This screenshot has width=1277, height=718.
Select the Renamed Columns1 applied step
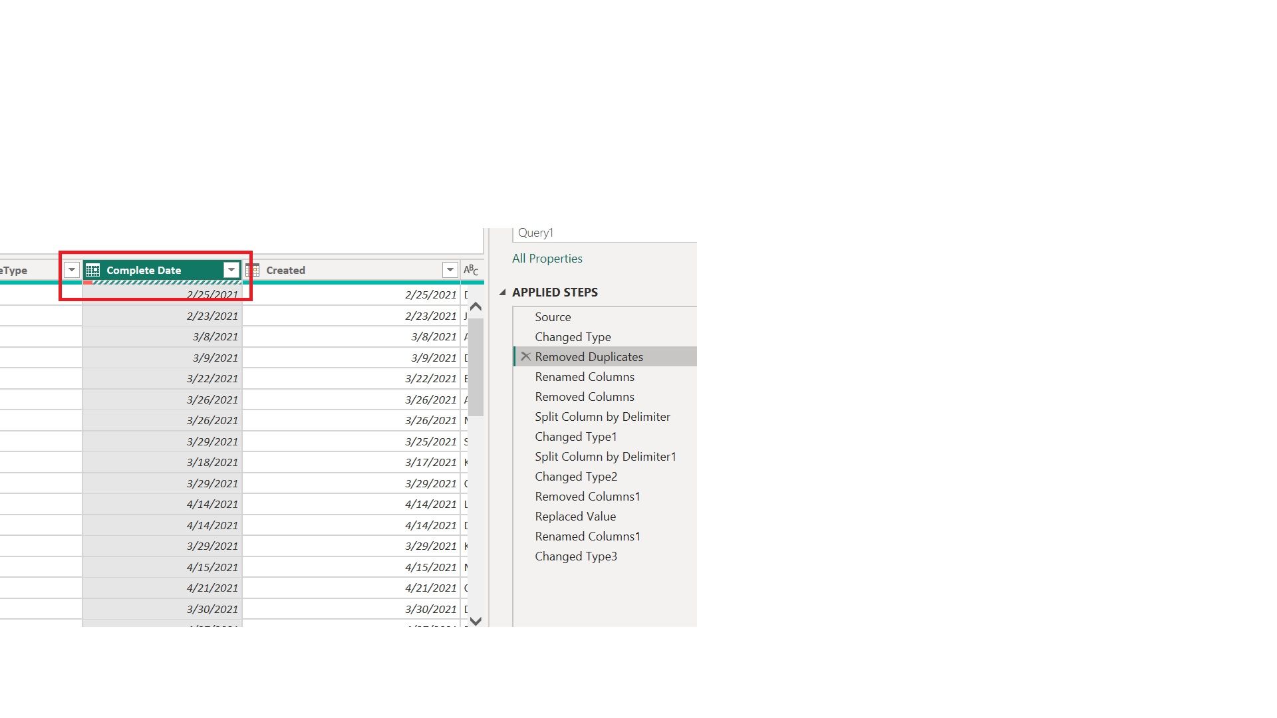point(605,537)
